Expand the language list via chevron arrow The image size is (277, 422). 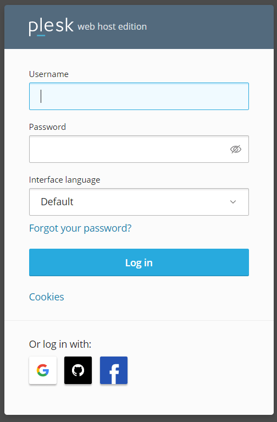click(233, 202)
